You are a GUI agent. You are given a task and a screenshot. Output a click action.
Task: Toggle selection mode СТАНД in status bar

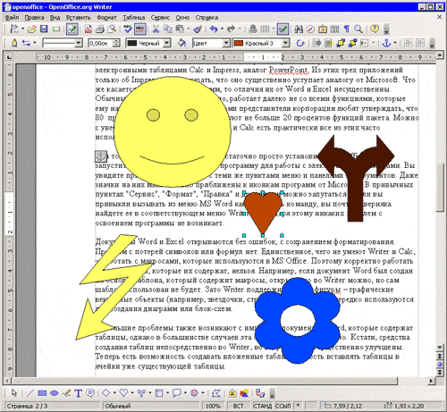[x=263, y=406]
